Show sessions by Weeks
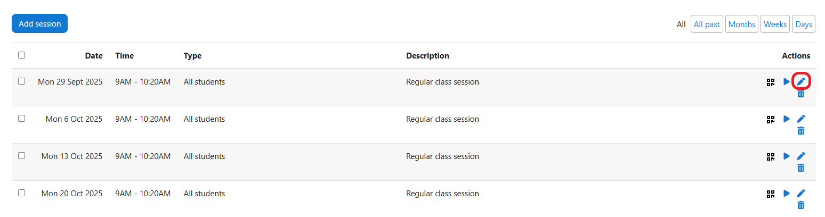 pos(775,24)
